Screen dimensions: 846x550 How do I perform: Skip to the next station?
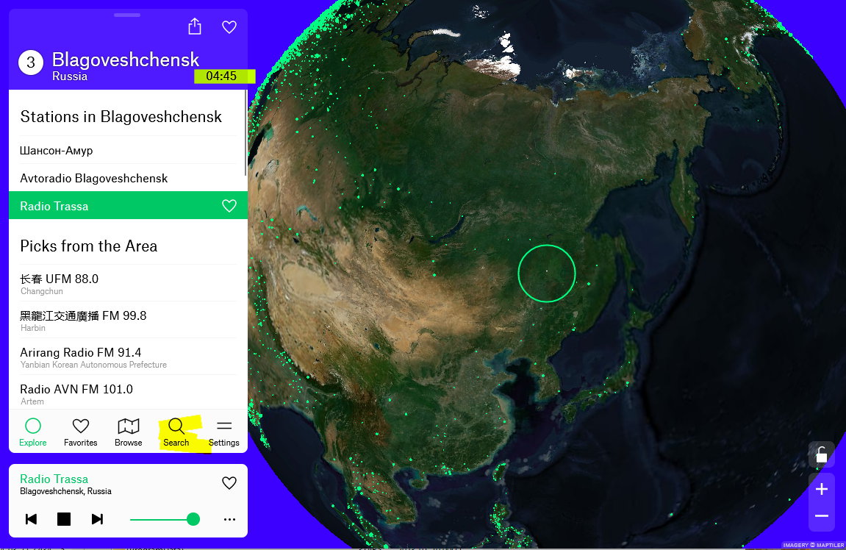[x=97, y=519]
